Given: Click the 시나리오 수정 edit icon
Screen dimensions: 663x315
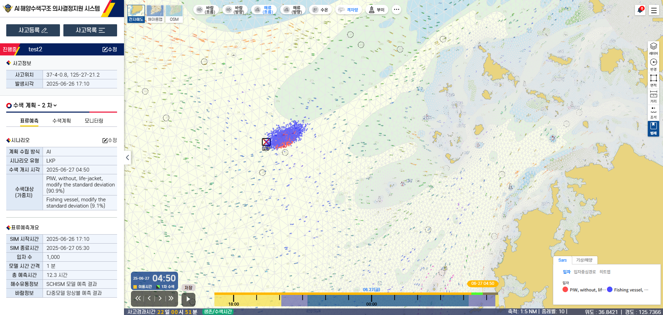Looking at the screenshot, I should [x=105, y=140].
